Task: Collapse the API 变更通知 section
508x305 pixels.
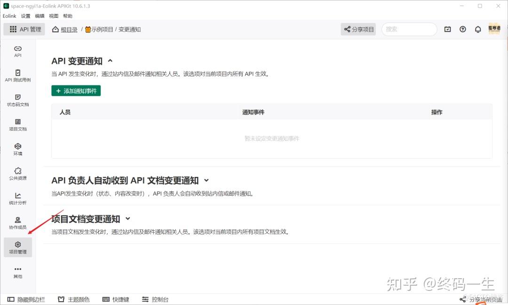Action: pyautogui.click(x=110, y=61)
